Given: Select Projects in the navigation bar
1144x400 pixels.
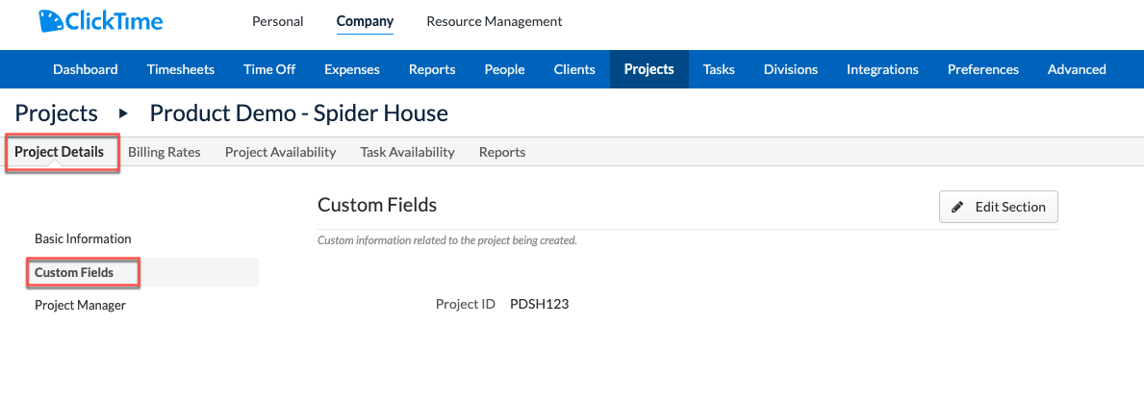Looking at the screenshot, I should coord(648,69).
